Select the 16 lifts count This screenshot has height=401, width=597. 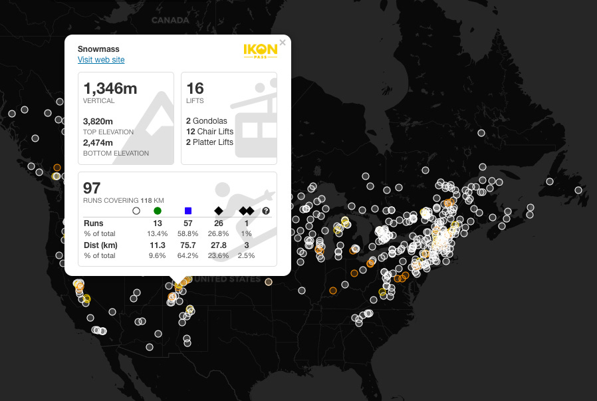(x=195, y=88)
